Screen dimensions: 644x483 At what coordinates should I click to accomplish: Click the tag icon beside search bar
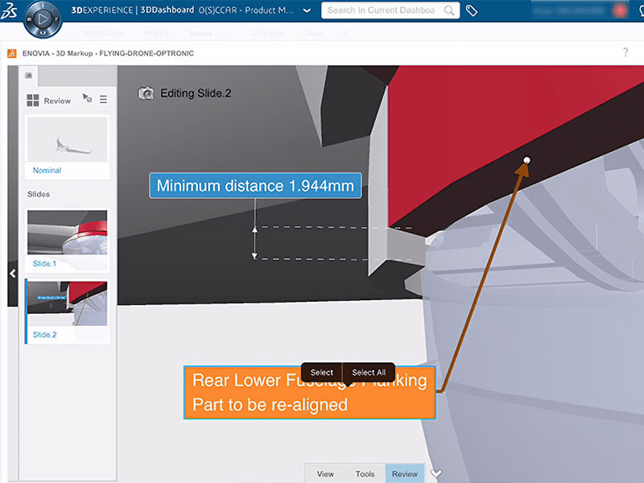(471, 11)
